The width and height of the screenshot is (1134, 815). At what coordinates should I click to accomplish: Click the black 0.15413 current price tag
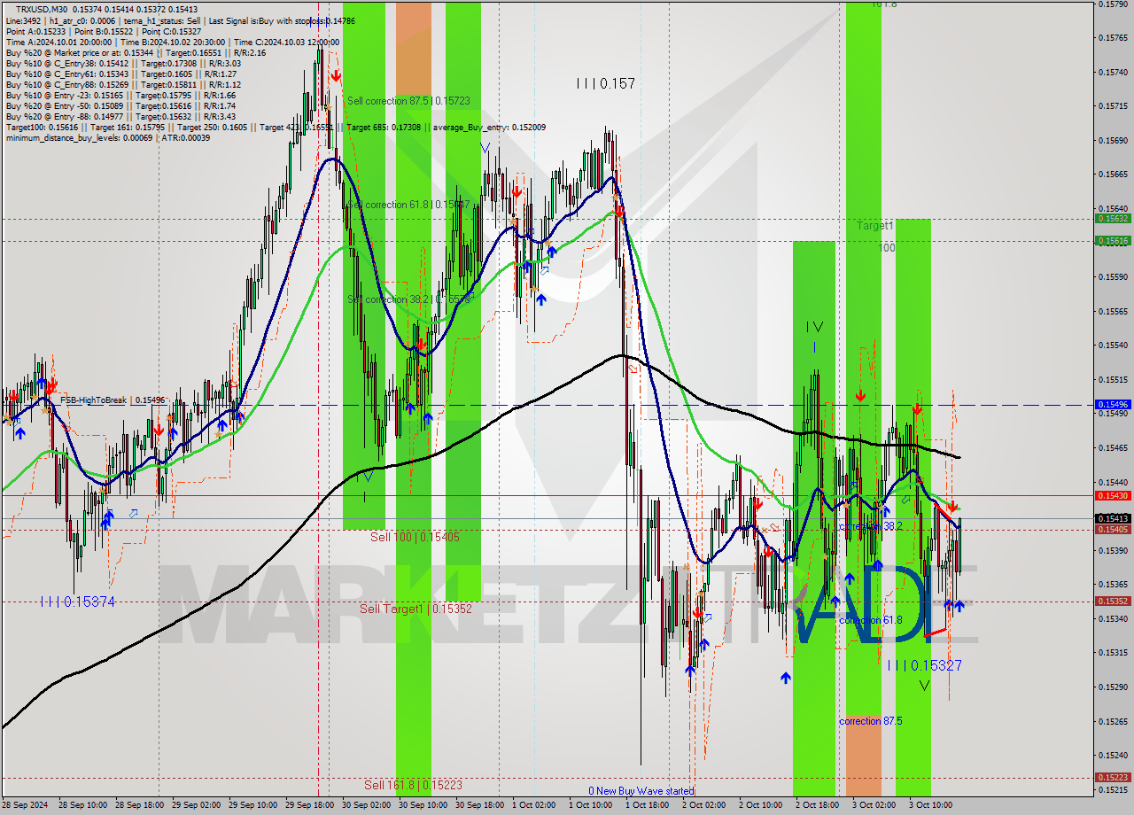[1113, 518]
